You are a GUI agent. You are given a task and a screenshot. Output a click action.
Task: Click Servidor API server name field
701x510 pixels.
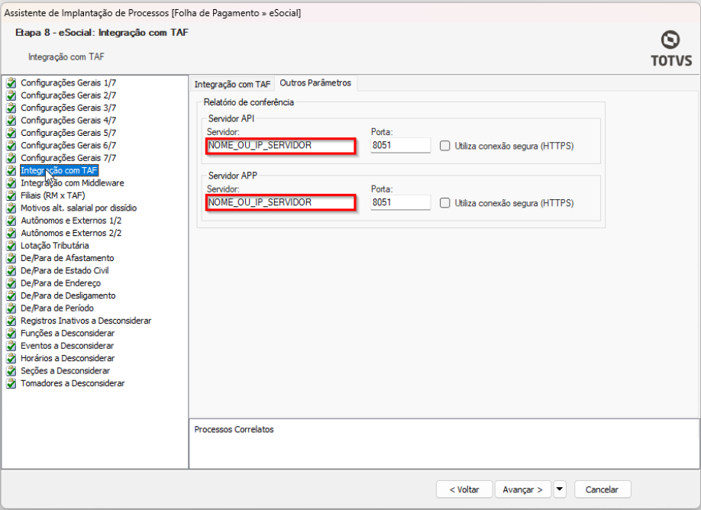[x=281, y=146]
